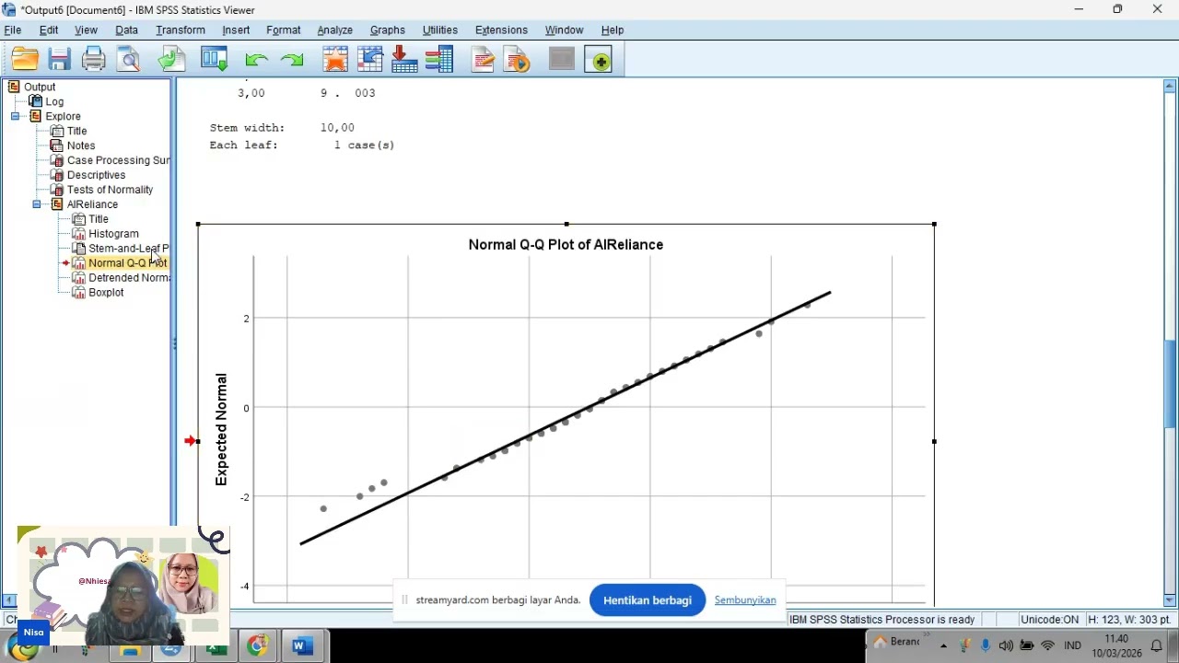Viewport: 1179px width, 663px height.
Task: Click the vertical scrollbar down arrow
Action: click(x=1170, y=599)
